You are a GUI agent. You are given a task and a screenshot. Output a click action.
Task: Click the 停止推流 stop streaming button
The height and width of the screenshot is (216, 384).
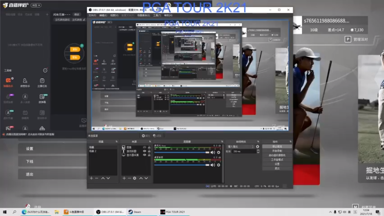[277, 146]
